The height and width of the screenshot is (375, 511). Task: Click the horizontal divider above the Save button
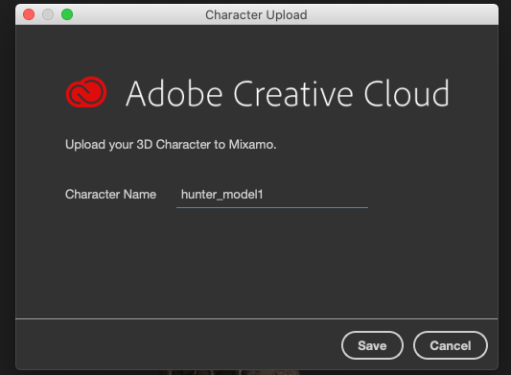coord(257,318)
